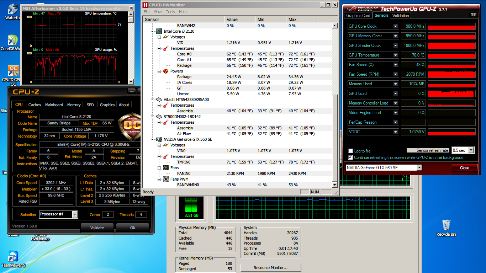Collapse the ST500DM002-1BD142 node
Viewport: 486px width, 273px height.
[x=153, y=117]
